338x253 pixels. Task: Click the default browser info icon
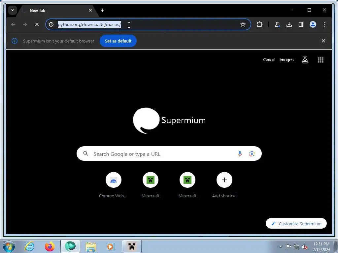click(15, 41)
